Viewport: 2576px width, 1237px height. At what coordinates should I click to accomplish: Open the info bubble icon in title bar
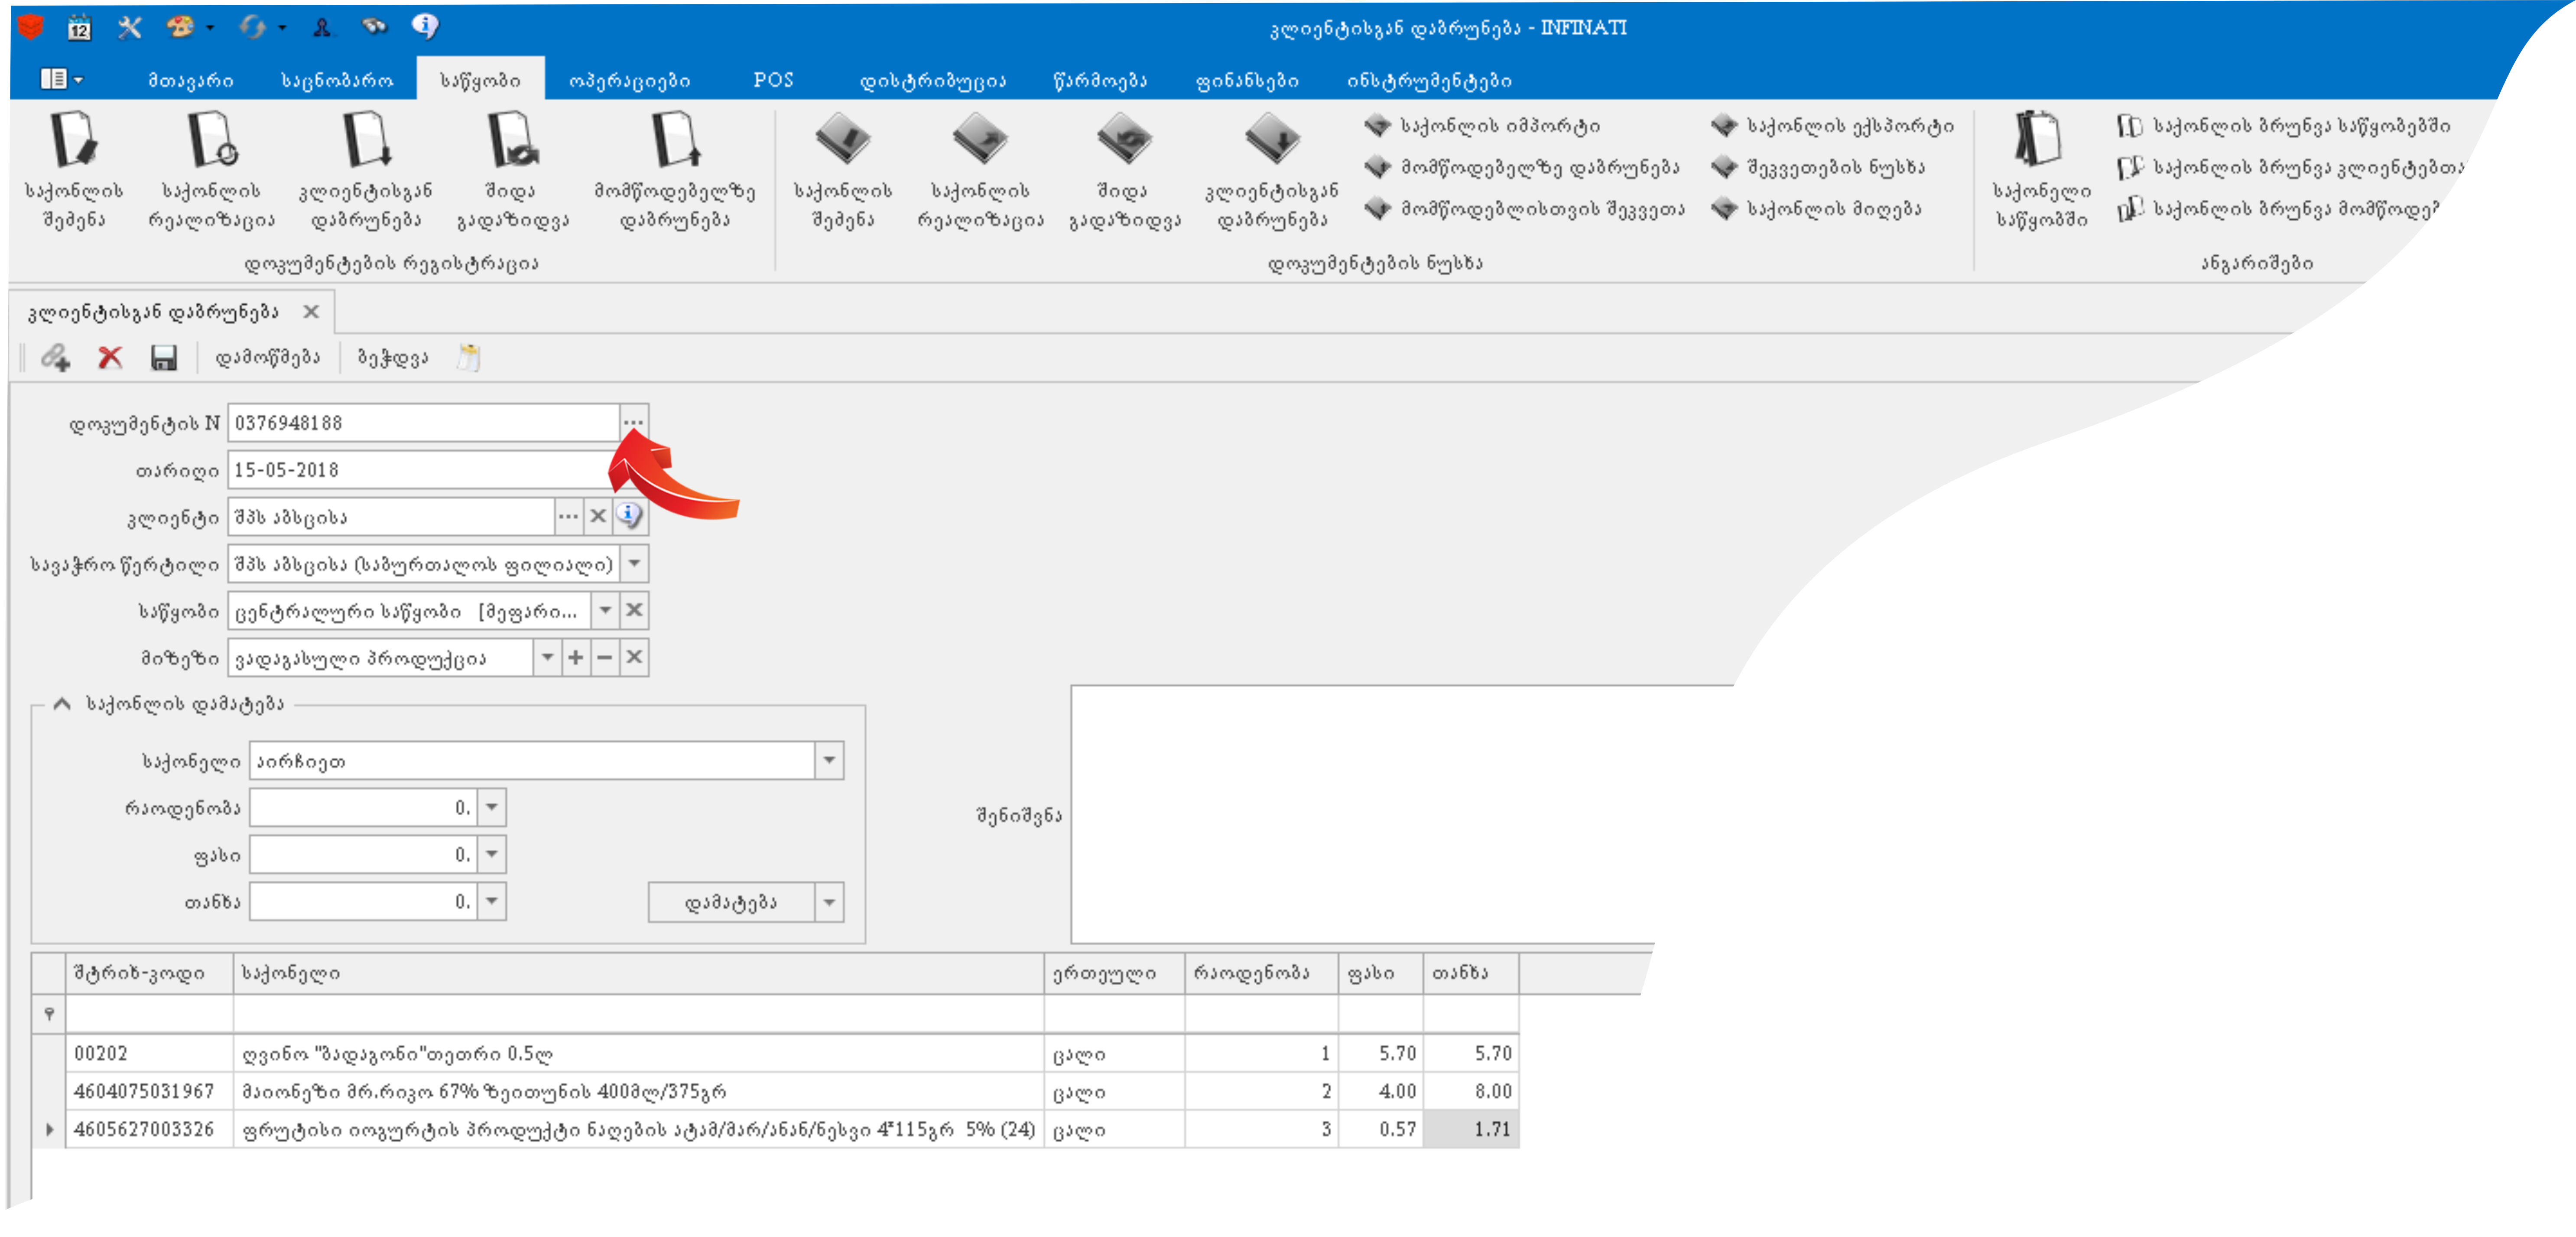click(x=425, y=26)
